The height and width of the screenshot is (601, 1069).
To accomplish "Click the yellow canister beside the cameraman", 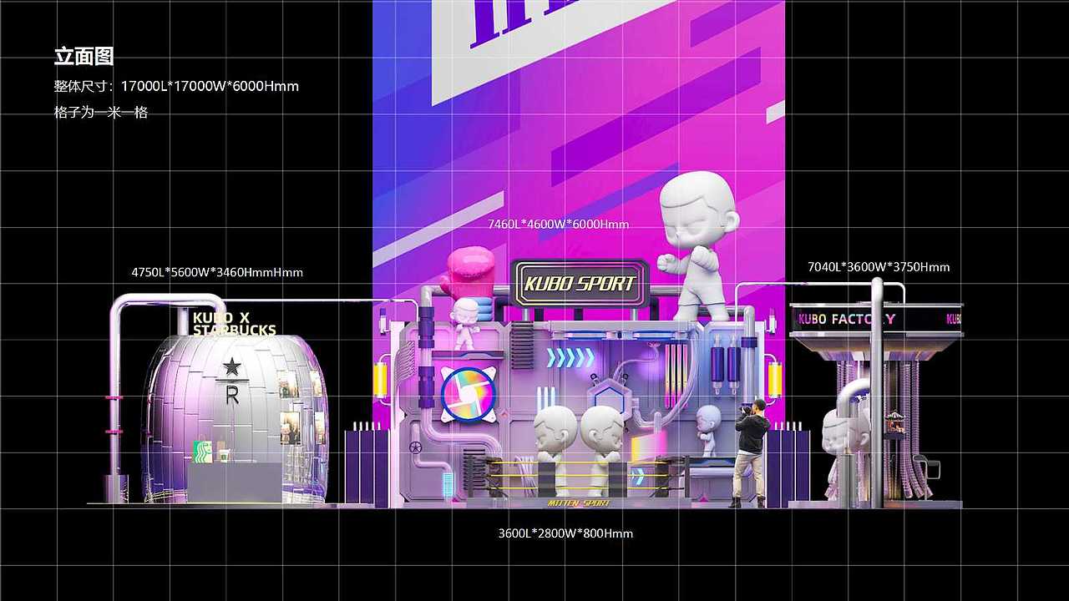I will pos(774,380).
